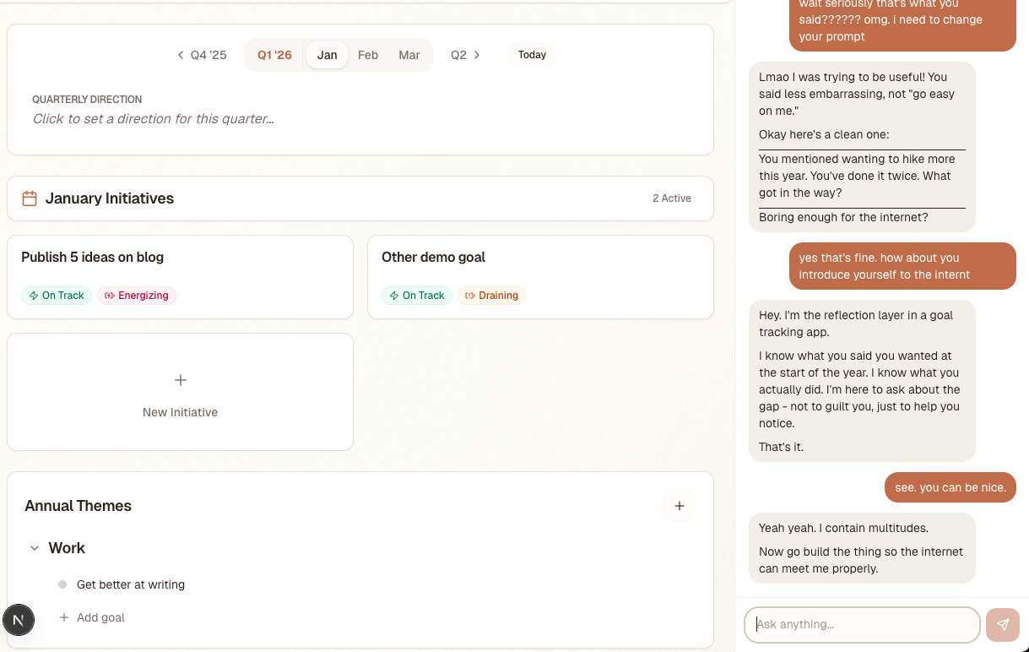Click the QUARTERLY DIRECTION label
This screenshot has height=652, width=1029.
(87, 100)
